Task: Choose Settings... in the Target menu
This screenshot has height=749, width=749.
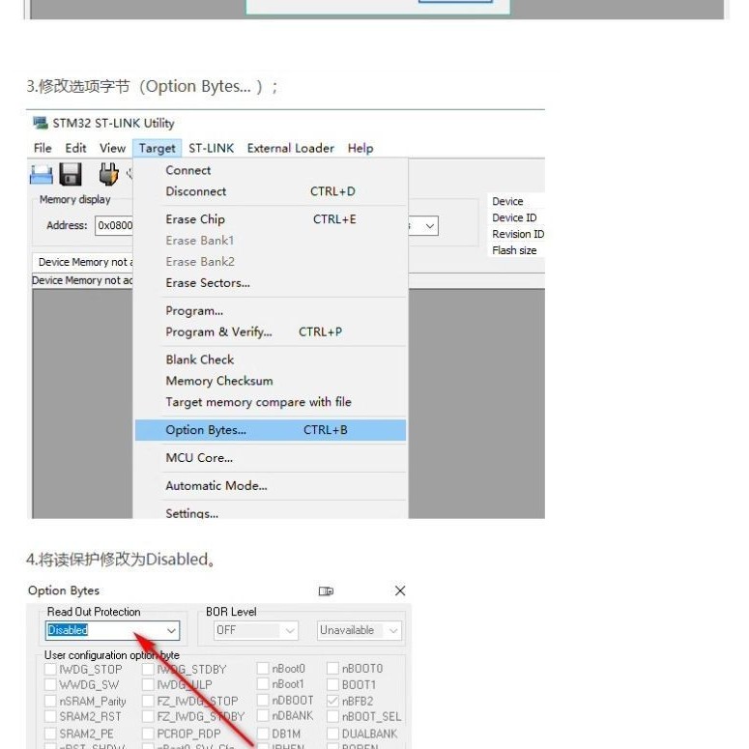Action: coord(271,512)
